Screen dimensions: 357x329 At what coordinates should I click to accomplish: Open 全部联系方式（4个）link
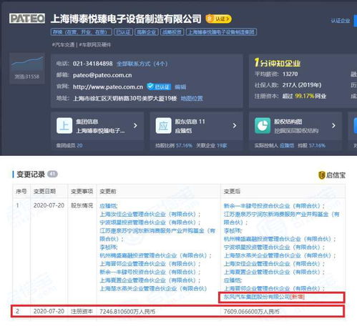coord(142,64)
